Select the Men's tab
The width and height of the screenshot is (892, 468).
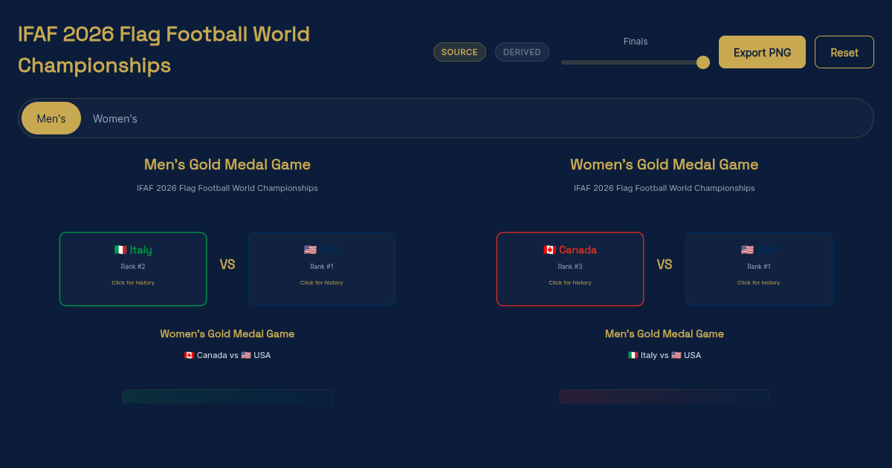click(x=51, y=118)
